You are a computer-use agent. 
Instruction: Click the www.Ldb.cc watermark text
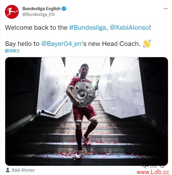click(x=153, y=172)
